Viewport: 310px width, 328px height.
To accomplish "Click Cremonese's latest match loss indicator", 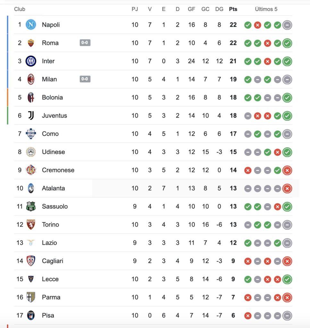I will [x=287, y=170].
